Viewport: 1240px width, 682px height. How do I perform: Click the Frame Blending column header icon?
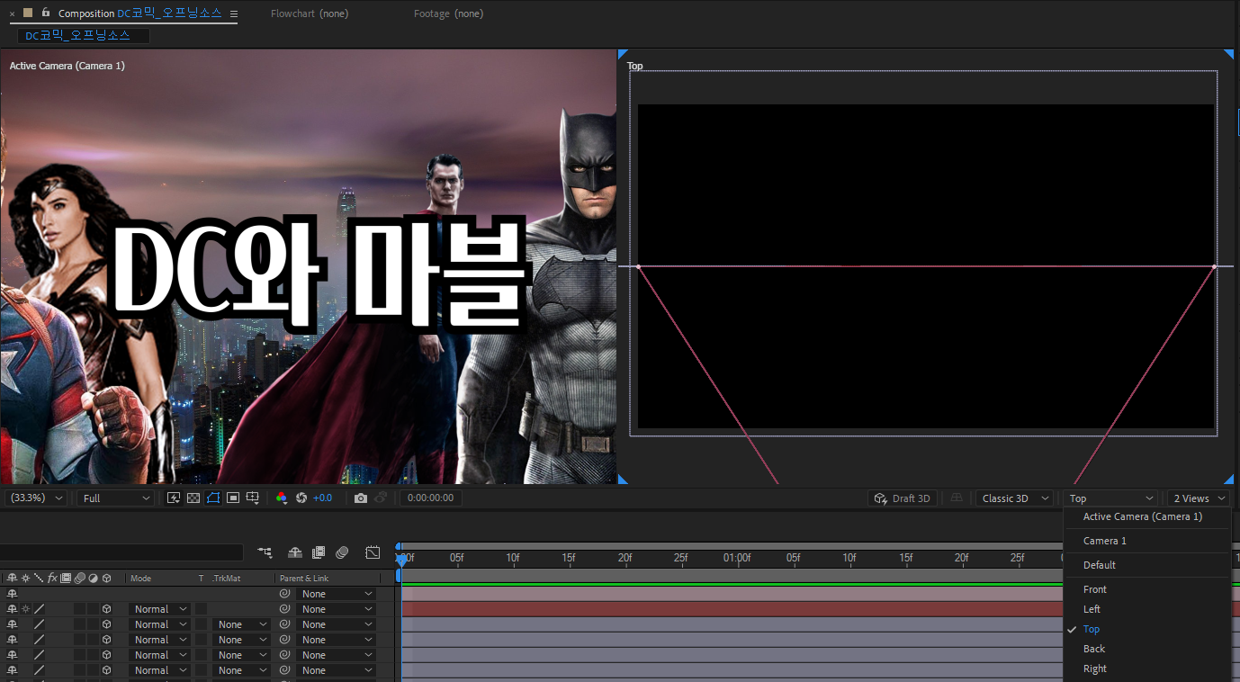click(x=66, y=578)
